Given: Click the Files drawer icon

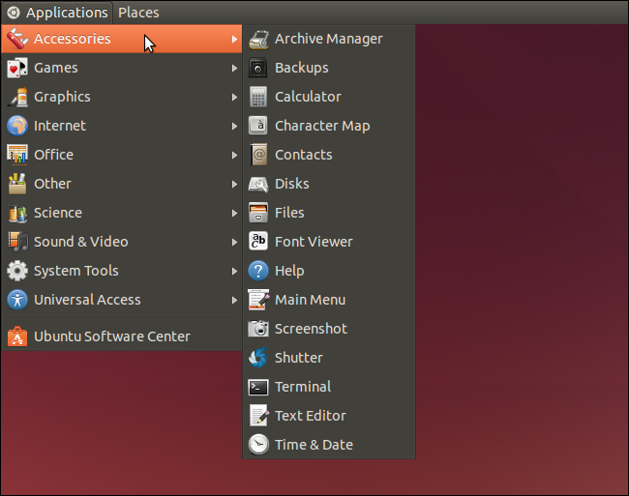Looking at the screenshot, I should tap(258, 213).
